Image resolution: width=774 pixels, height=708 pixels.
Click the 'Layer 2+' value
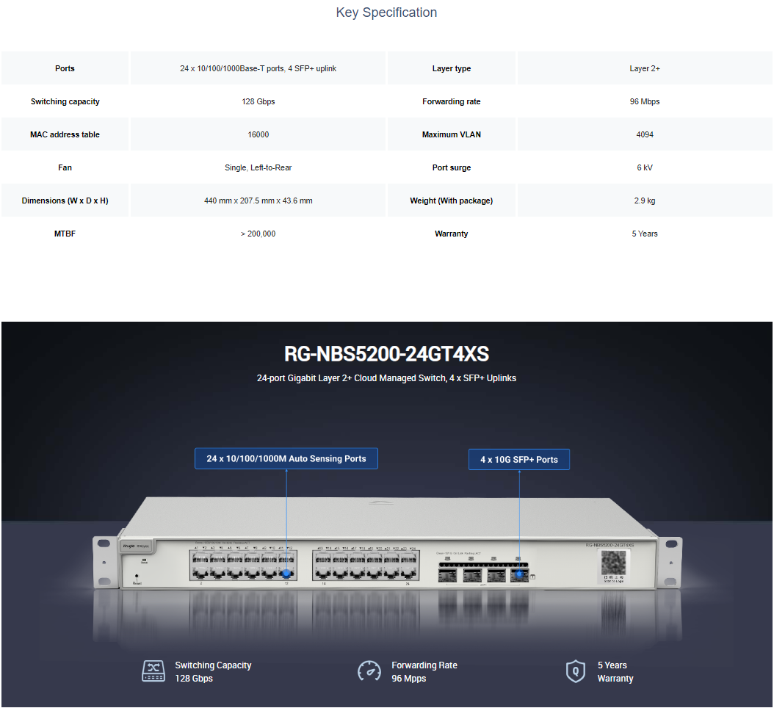(645, 68)
